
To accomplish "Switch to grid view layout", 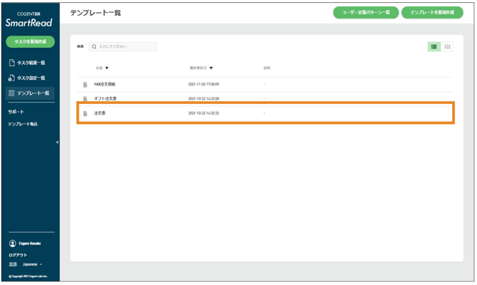I will coord(447,47).
